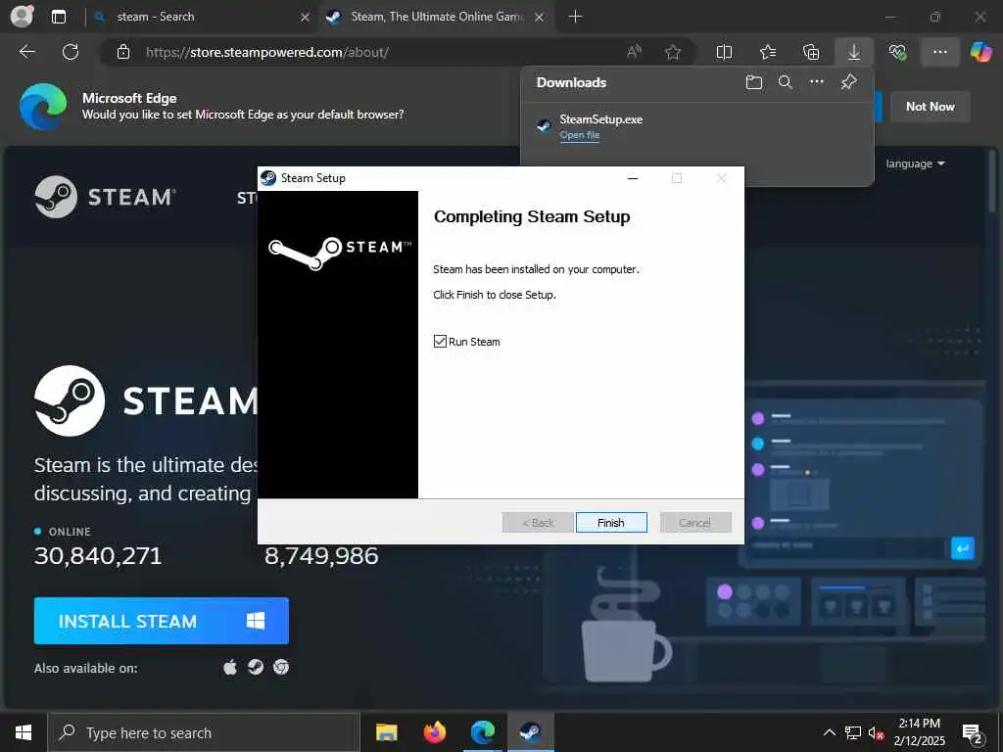Click the ONLINE count 30,840,271
Screen dimensions: 1003x752
[98, 556]
